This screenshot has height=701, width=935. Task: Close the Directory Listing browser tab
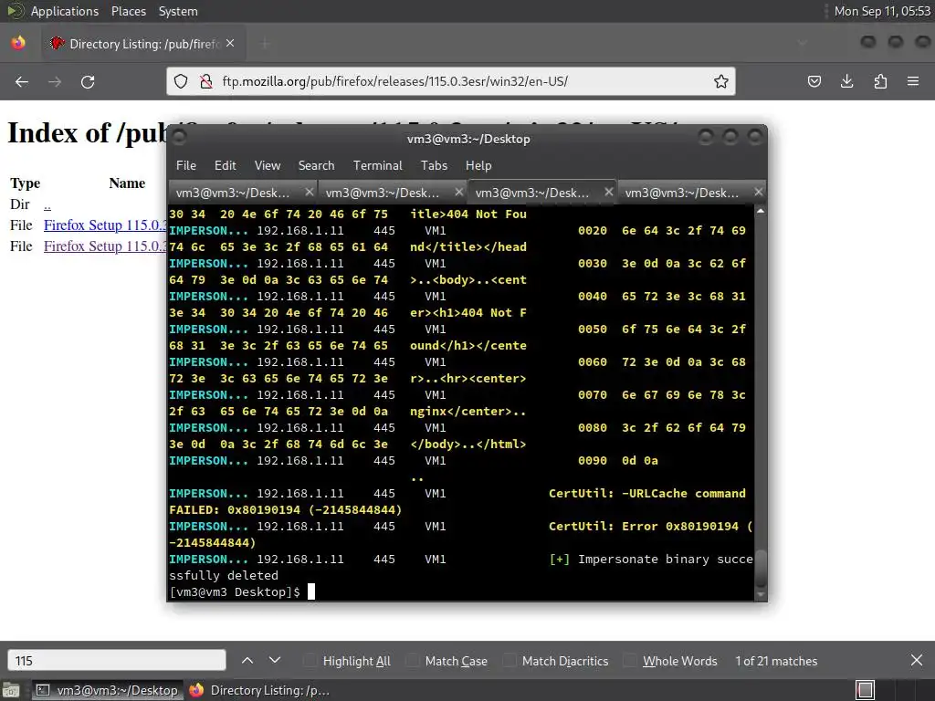(x=230, y=44)
